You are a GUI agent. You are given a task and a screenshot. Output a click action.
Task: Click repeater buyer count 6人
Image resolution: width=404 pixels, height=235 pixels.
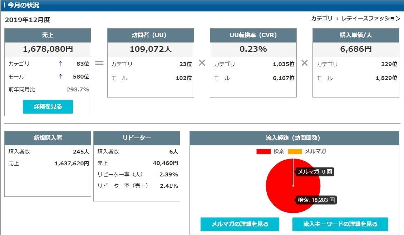point(174,151)
